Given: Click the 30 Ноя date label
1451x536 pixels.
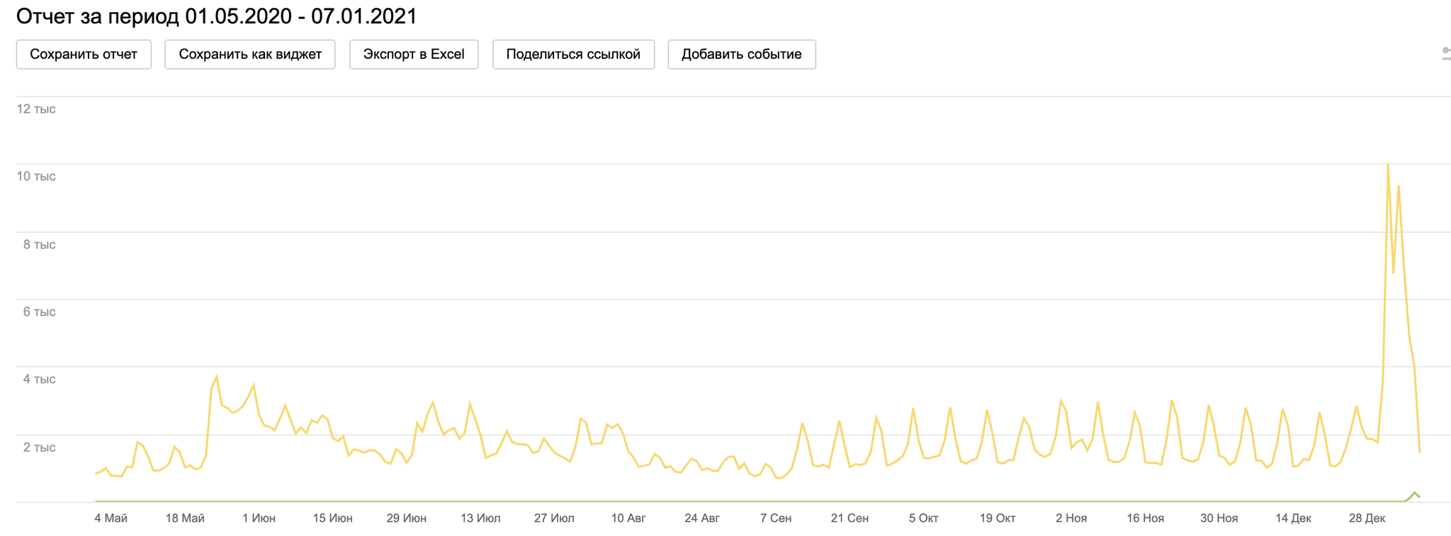Looking at the screenshot, I should pos(1219,518).
